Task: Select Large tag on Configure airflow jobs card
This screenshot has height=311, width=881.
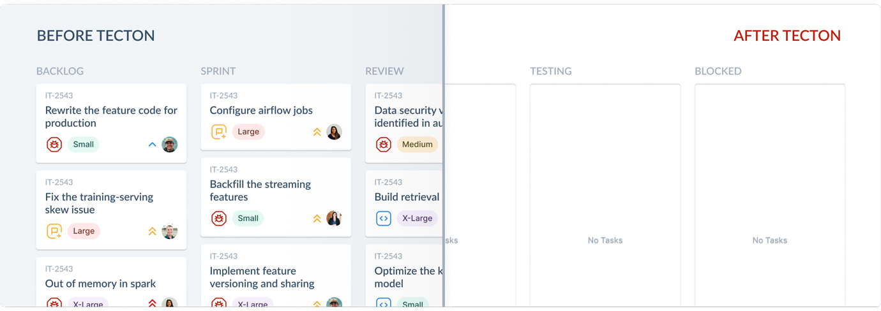Action: (x=248, y=132)
